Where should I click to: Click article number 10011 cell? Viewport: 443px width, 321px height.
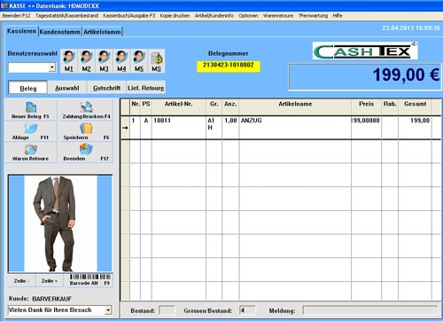point(179,128)
